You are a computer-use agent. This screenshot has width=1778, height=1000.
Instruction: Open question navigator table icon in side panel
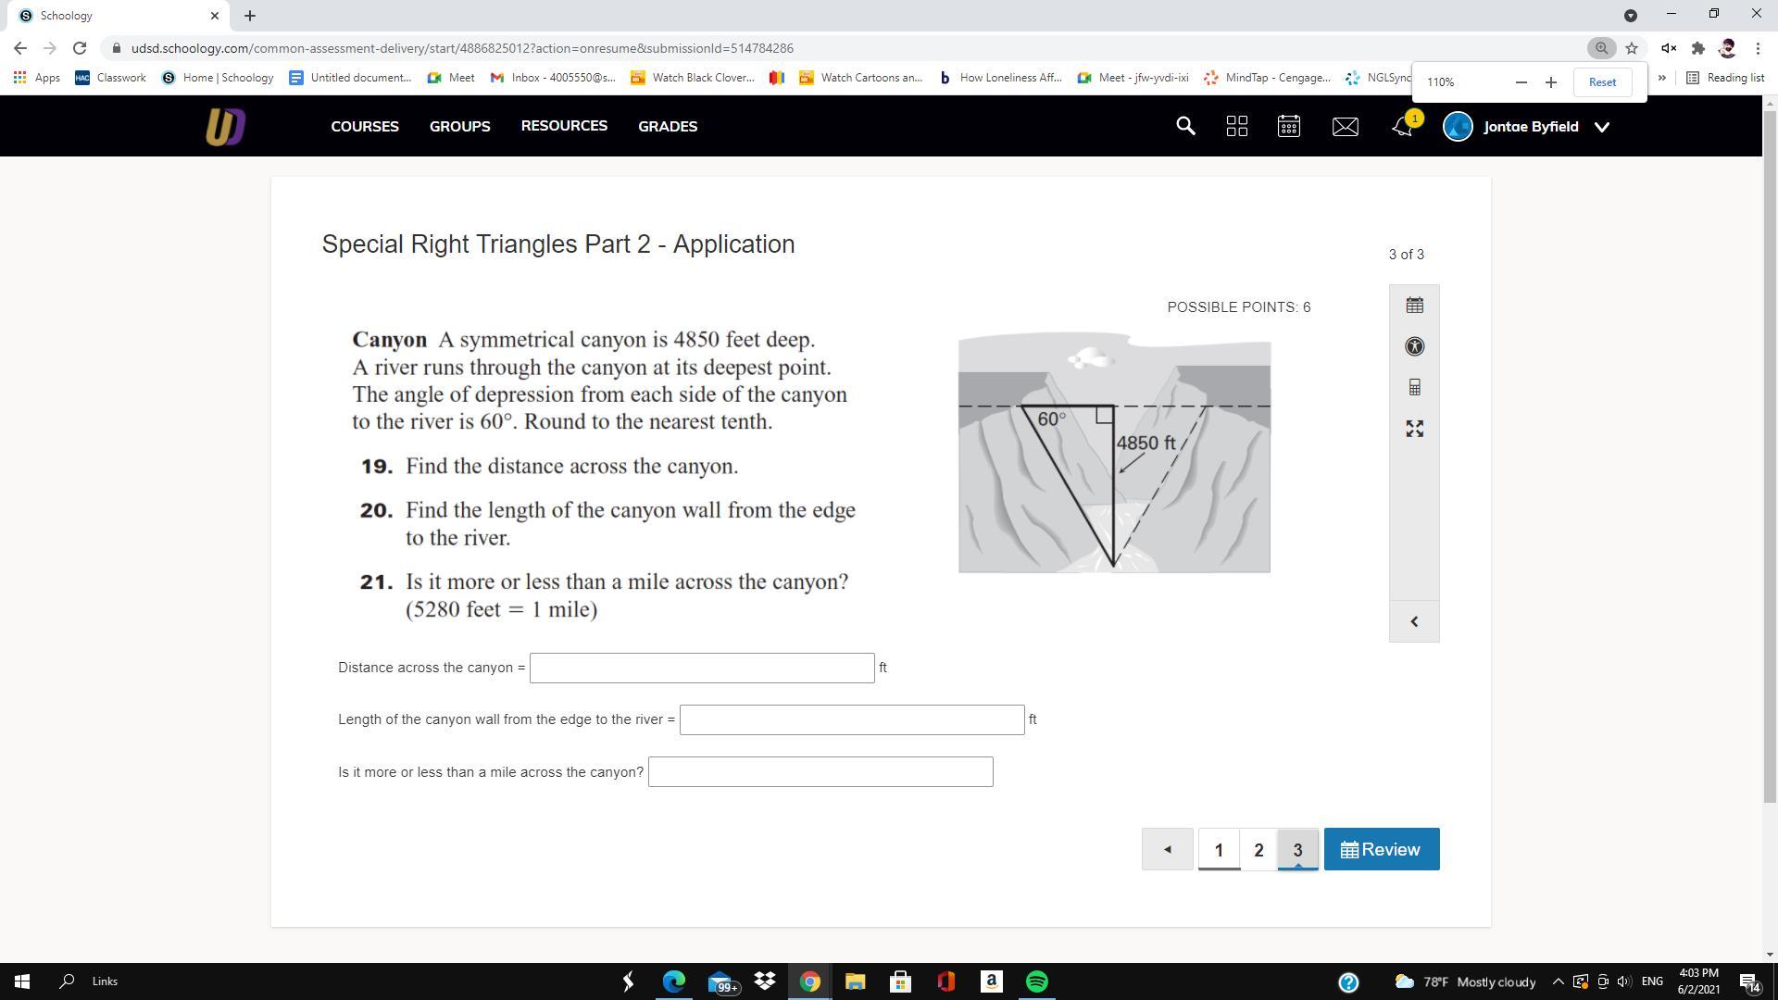coord(1414,306)
